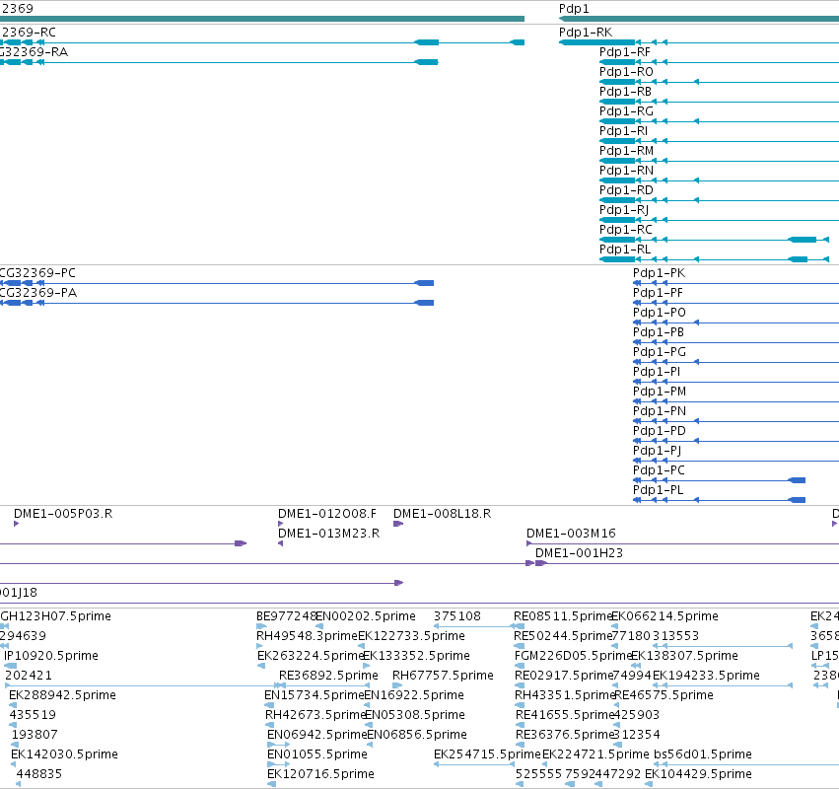Click the GH123H07.5prime EST label
The image size is (839, 789).
55,616
